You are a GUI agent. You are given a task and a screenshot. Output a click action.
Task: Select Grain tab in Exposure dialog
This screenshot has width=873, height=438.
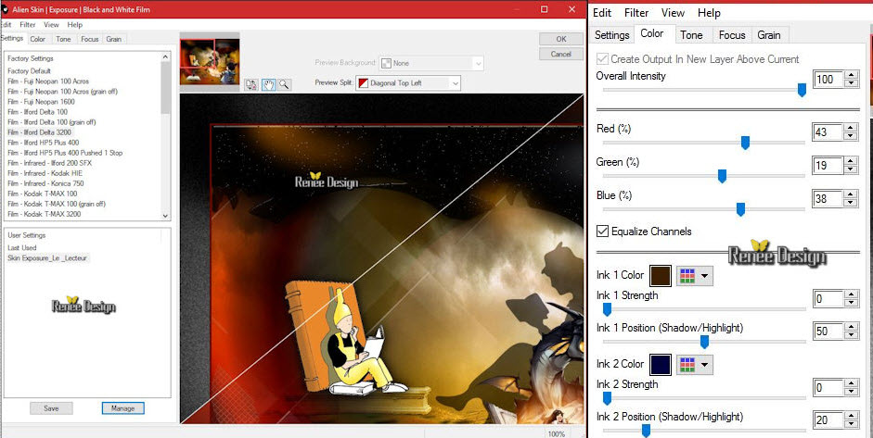114,39
